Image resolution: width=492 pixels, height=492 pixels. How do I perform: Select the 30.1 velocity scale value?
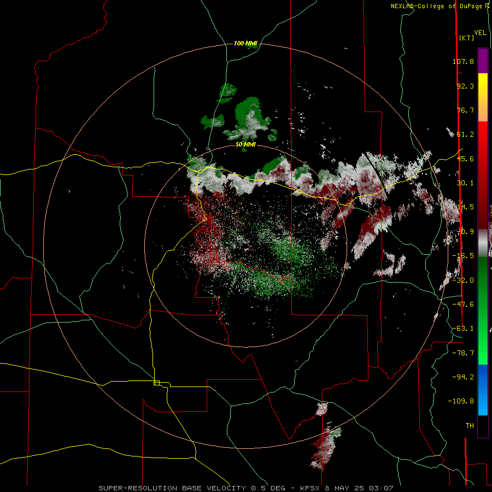(x=465, y=183)
